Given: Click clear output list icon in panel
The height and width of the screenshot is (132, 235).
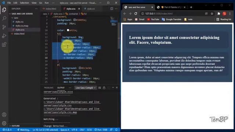Looking at the screenshot, I should coord(100,88).
